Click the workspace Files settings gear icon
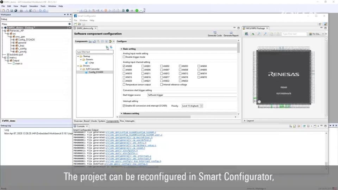This screenshot has width=338, height=190. pyautogui.click(x=69, y=24)
